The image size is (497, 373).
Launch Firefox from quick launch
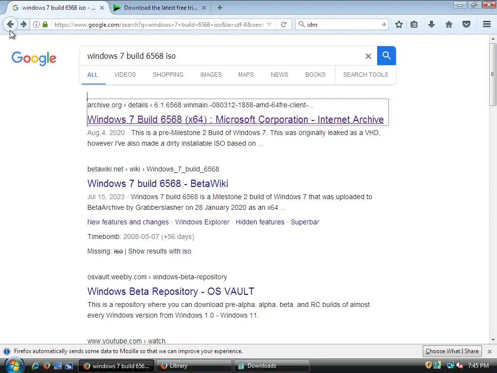coord(46,366)
